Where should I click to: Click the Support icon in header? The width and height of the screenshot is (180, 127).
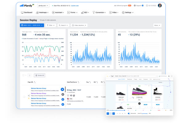[135, 6]
